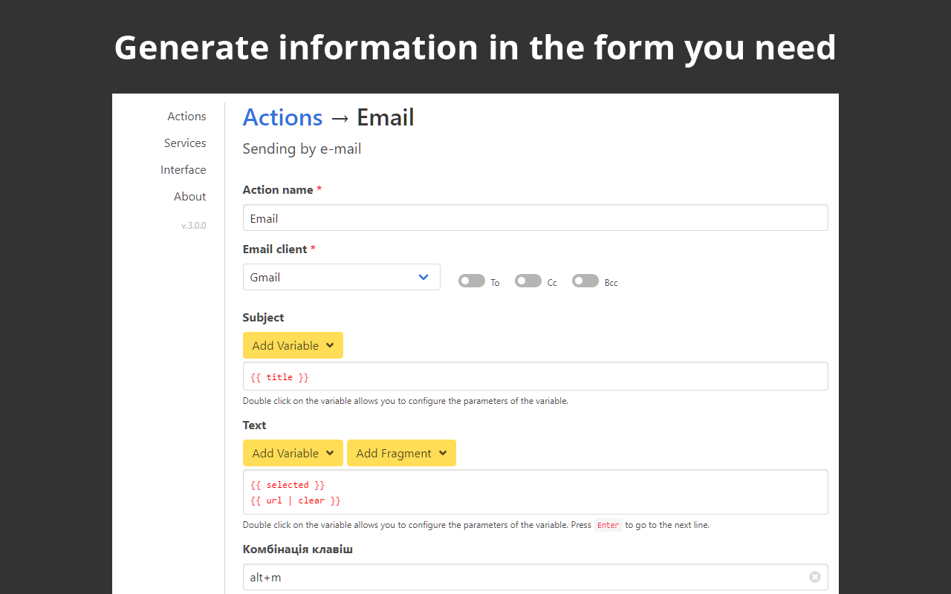
Task: Click the Actions breadcrumb link in heading
Action: pos(282,118)
